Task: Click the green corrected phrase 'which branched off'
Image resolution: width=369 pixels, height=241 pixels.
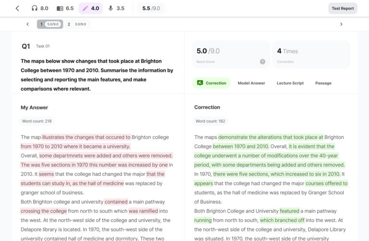Action: (x=282, y=220)
